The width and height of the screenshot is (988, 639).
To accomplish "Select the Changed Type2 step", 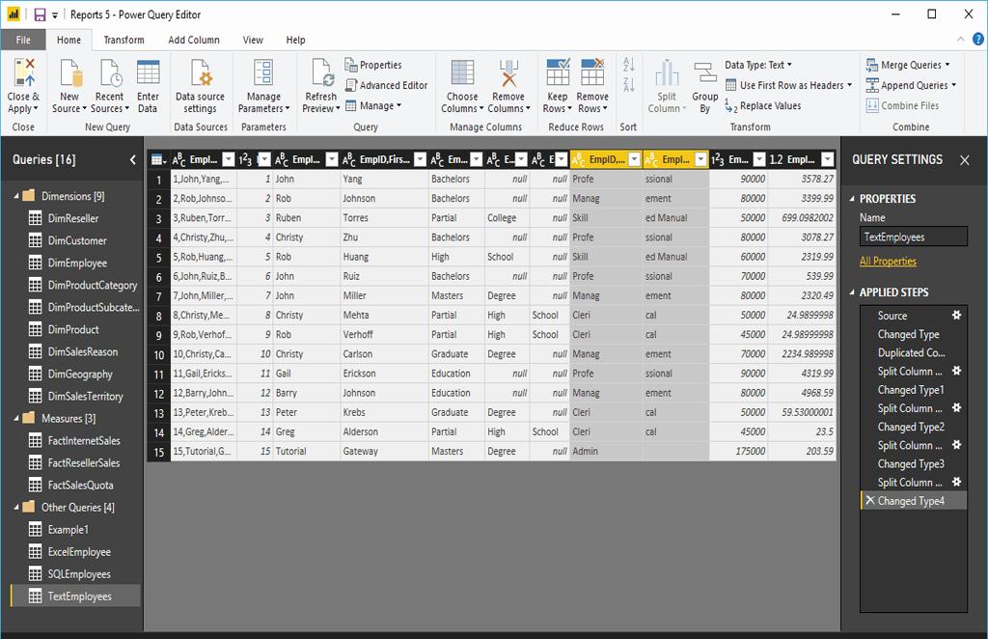I will (911, 427).
